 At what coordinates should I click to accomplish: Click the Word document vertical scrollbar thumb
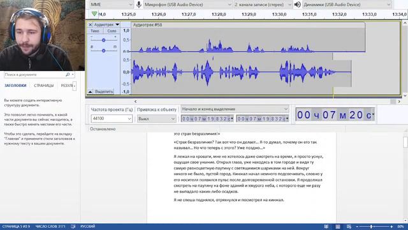tap(405, 142)
